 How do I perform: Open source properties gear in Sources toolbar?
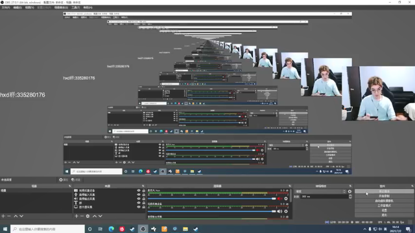(88, 216)
